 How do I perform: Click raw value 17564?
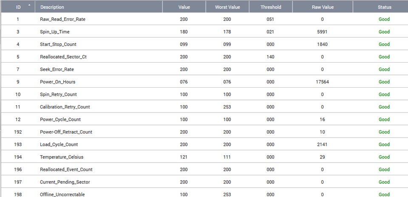coord(322,82)
